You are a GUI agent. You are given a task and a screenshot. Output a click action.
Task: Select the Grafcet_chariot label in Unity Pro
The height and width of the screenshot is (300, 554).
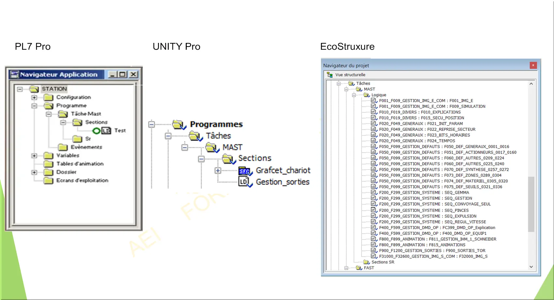[283, 170]
